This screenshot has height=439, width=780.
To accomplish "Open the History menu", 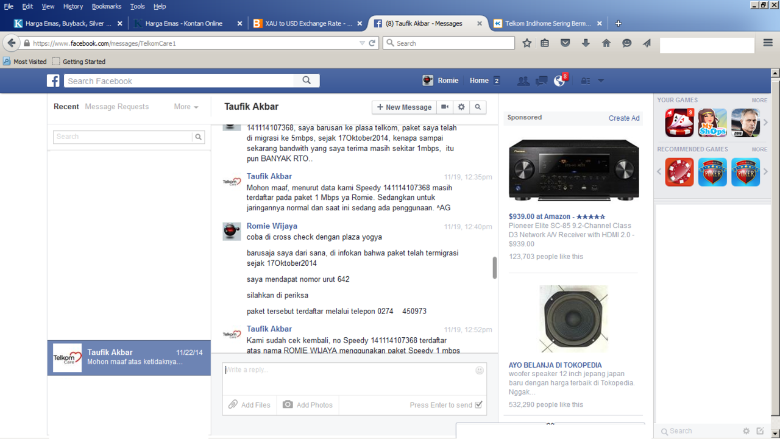I will tap(73, 6).
